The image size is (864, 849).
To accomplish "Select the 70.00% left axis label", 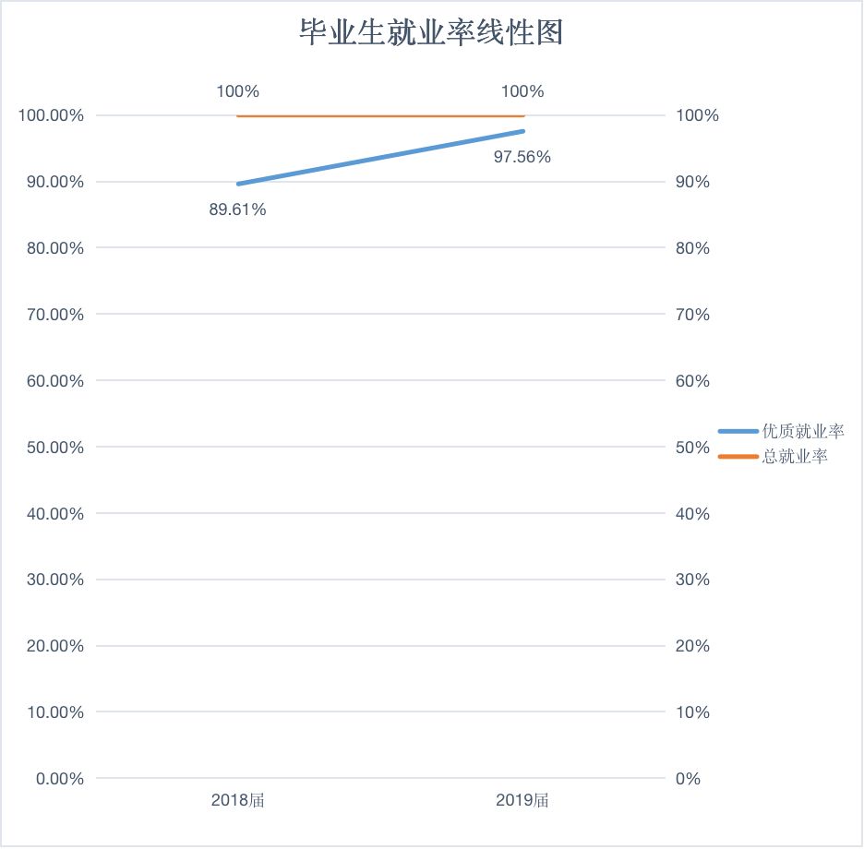I will (55, 315).
